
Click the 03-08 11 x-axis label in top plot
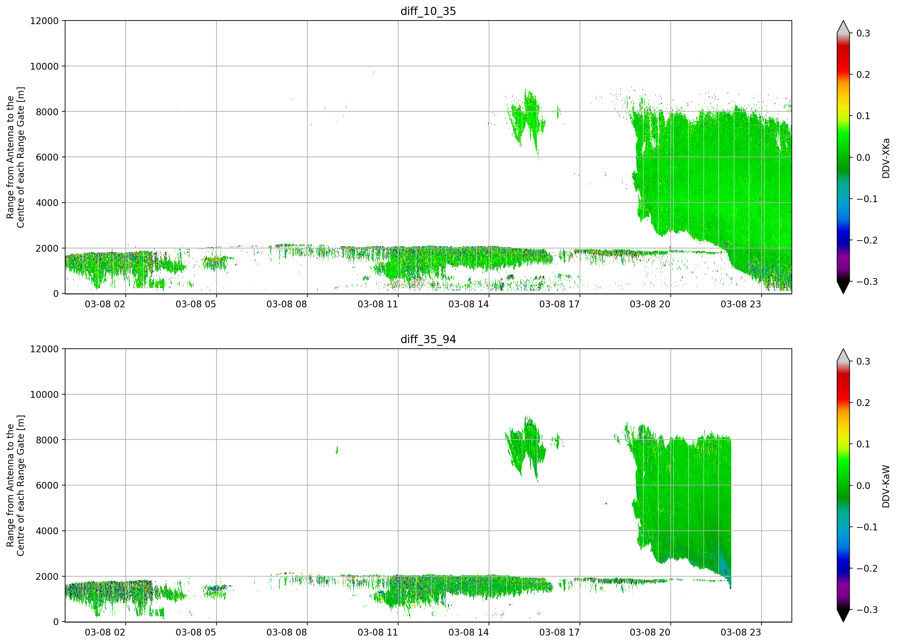378,304
